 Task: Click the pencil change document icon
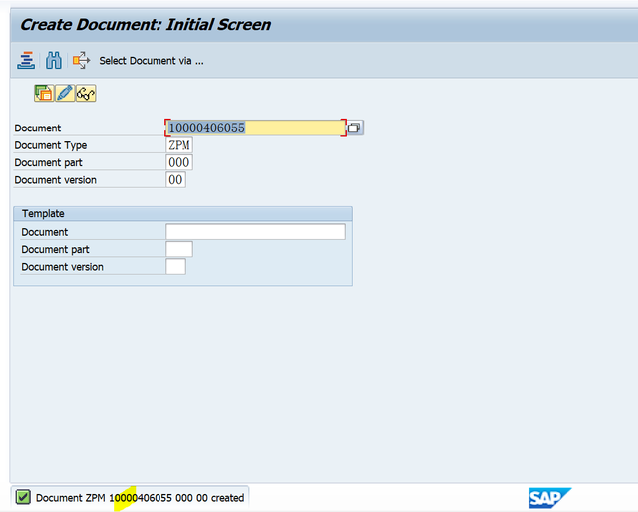click(65, 93)
